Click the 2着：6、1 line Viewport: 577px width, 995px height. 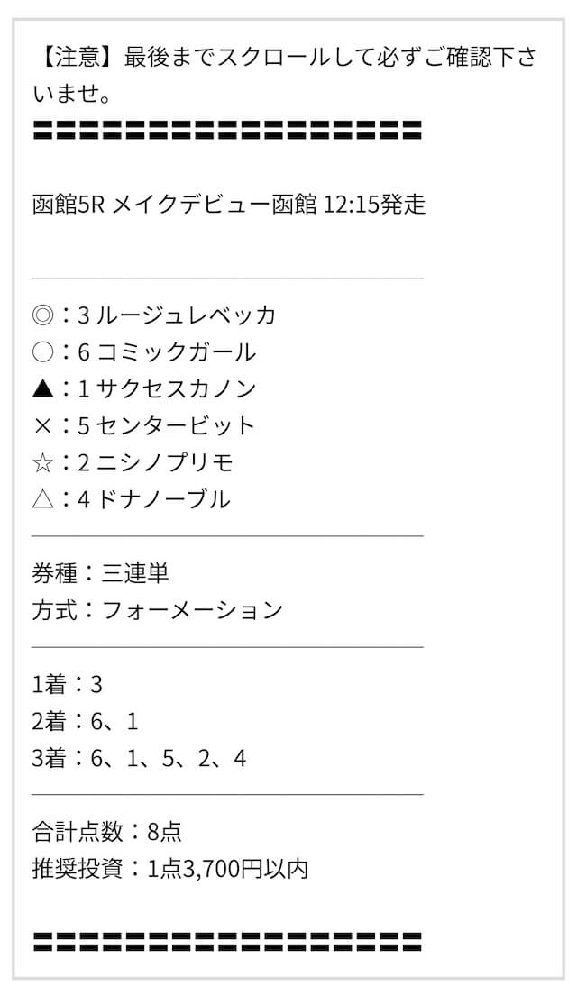pyautogui.click(x=85, y=722)
